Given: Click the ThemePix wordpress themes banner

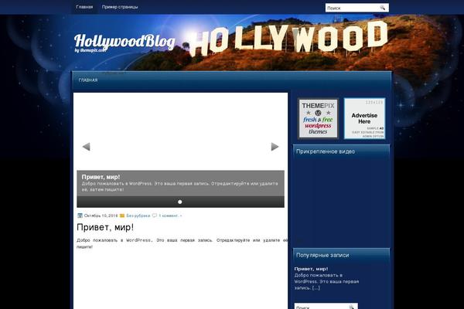Looking at the screenshot, I should [318, 118].
